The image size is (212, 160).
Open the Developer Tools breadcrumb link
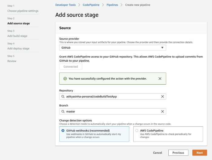click(65, 5)
